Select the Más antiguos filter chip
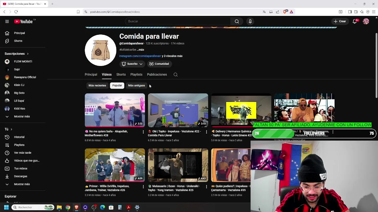 (x=136, y=85)
